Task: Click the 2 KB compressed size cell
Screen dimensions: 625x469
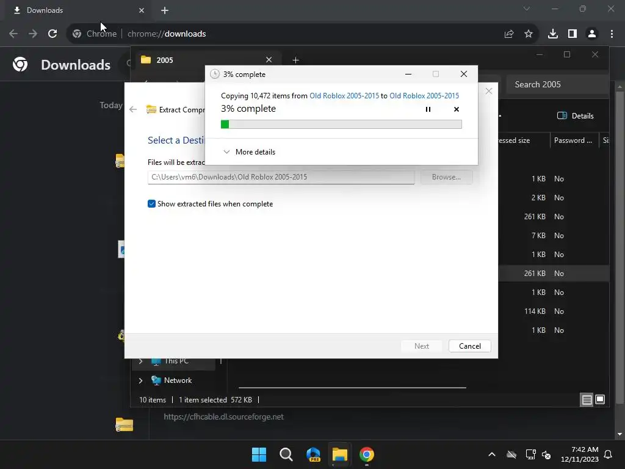Action: click(538, 198)
